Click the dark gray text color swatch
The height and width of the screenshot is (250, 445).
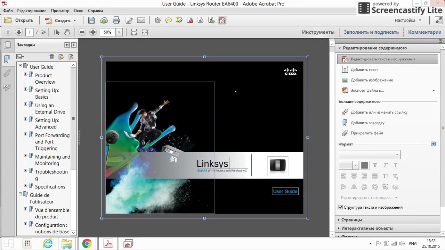pyautogui.click(x=364, y=166)
